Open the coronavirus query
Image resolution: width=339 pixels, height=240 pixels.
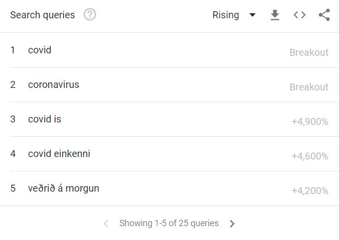coord(54,84)
